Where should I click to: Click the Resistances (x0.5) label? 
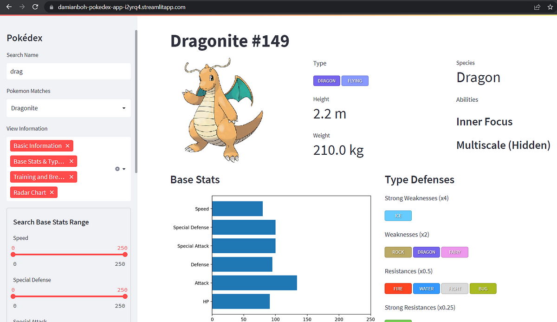[408, 271]
